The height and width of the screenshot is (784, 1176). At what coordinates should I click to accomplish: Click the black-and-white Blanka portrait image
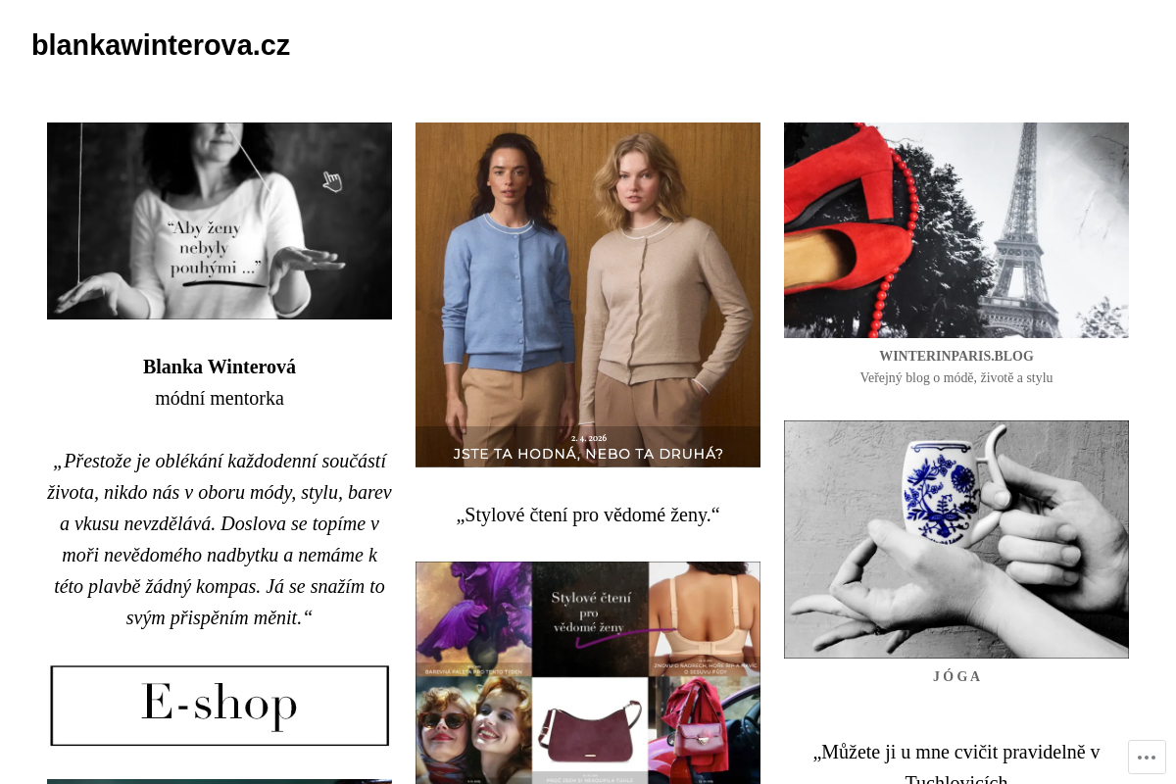point(220,220)
